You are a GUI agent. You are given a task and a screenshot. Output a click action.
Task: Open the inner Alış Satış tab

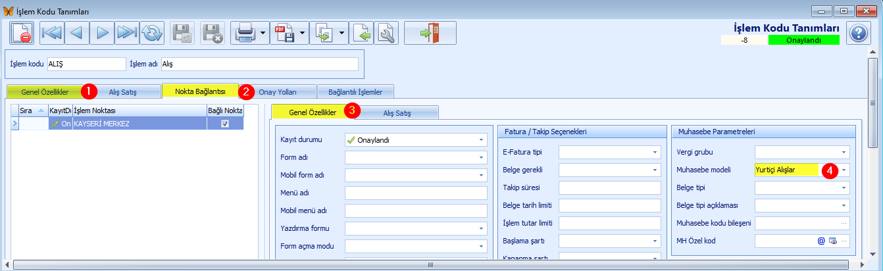coord(397,112)
